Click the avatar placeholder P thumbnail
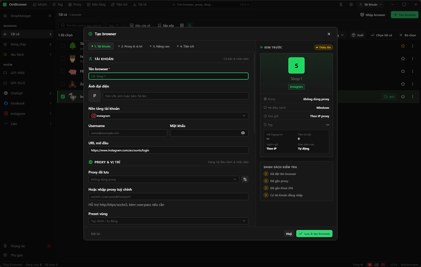Screen dimensions: 421x267 tap(95, 96)
